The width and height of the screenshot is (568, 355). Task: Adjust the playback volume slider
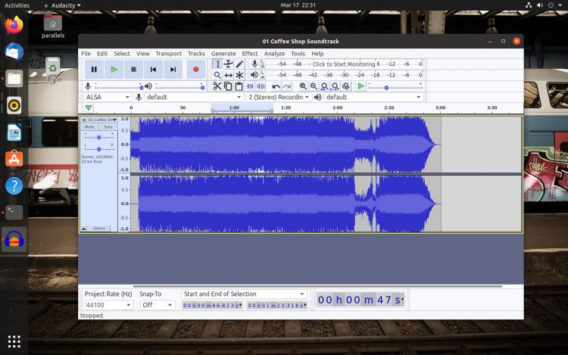click(180, 86)
